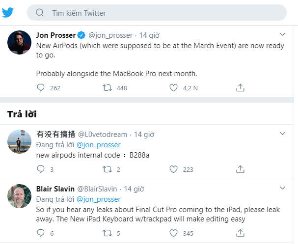Viewport: 298px width, 244px height.
Task: Share Jon Prosser's tweet via share icon
Action: click(240, 88)
